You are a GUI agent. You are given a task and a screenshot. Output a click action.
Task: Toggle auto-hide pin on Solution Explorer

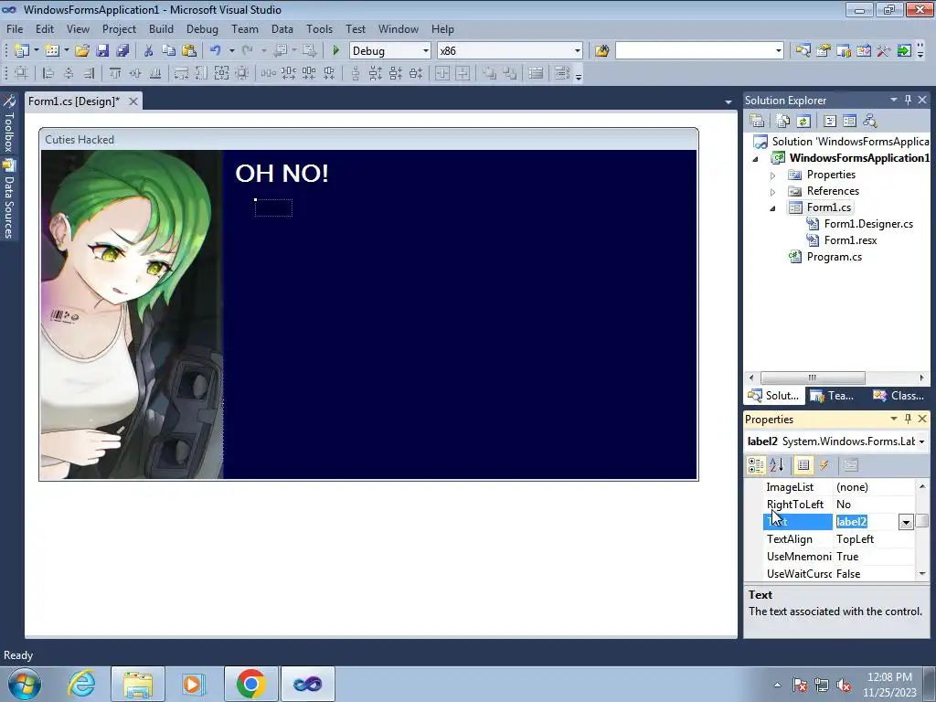(x=908, y=100)
